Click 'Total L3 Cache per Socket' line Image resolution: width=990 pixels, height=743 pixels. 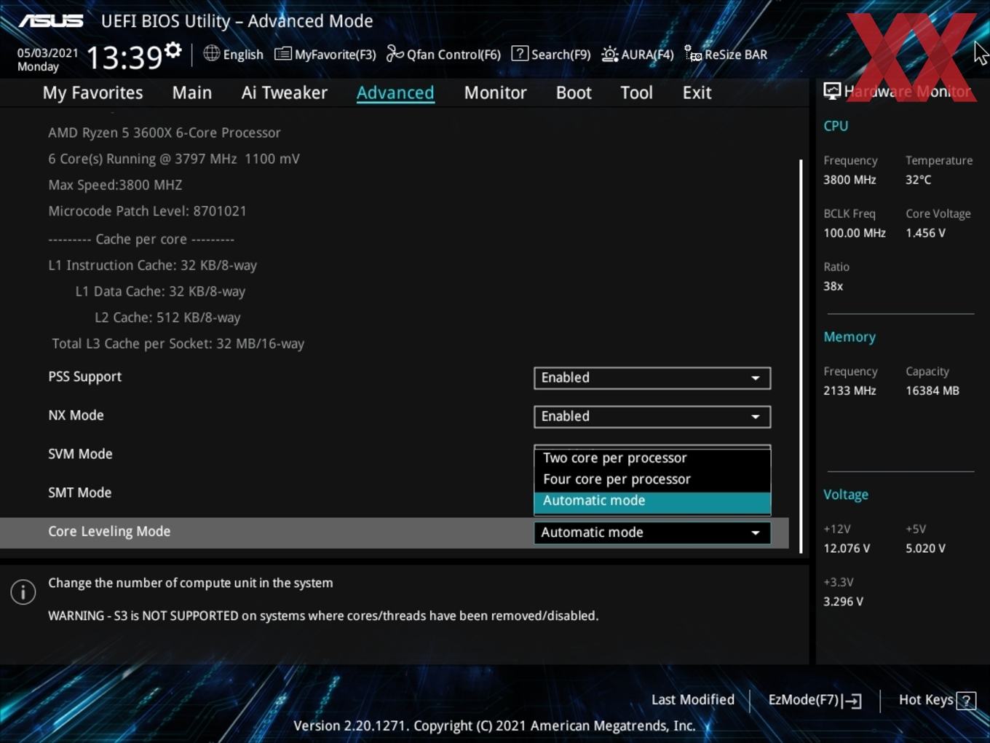[178, 344]
